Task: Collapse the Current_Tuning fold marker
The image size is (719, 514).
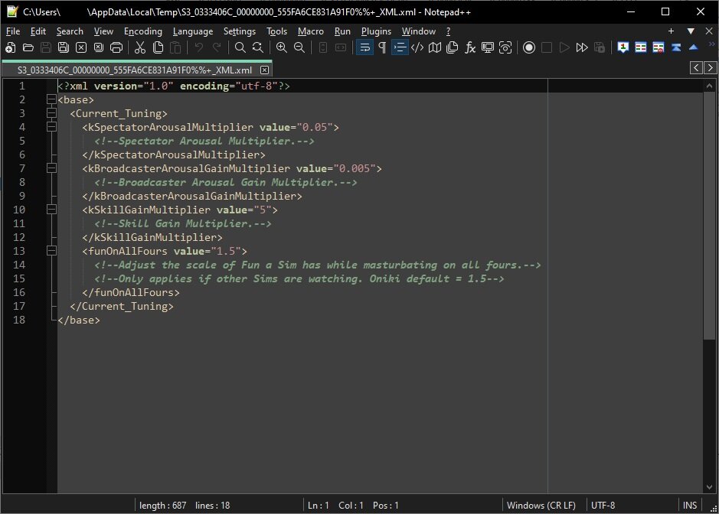Action: pos(51,113)
